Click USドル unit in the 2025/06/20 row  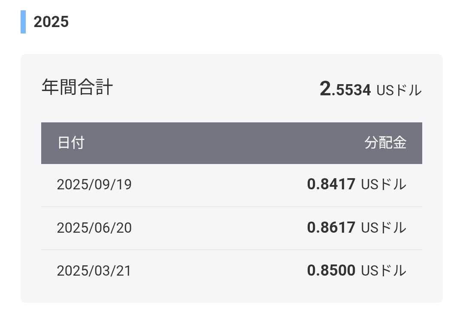[384, 228]
